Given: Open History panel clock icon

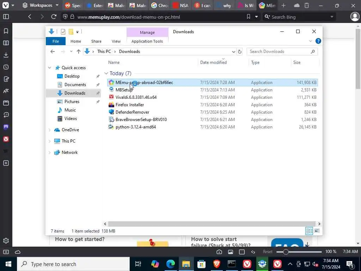Looking at the screenshot, I should tap(6, 67).
